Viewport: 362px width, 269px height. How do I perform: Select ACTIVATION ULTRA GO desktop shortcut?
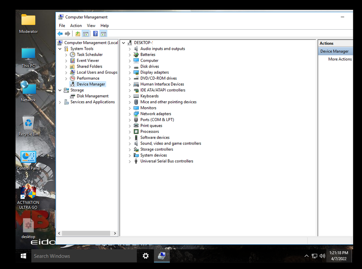point(28,197)
